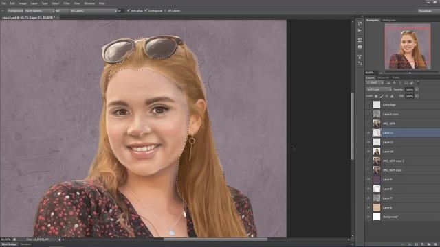
Task: Filter layers by type layers icon
Action: tap(400, 83)
